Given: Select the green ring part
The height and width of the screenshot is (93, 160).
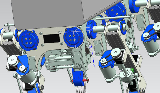Looking at the screenshot, I should tap(133, 70).
